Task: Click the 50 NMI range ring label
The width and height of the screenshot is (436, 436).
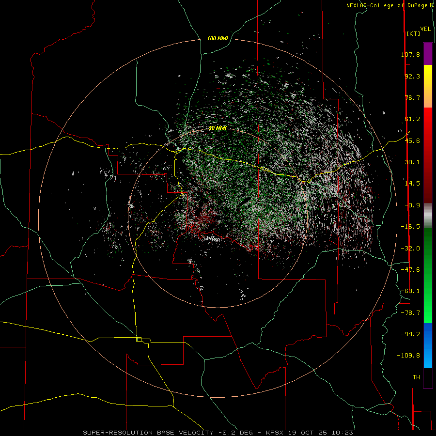Action: tap(218, 128)
